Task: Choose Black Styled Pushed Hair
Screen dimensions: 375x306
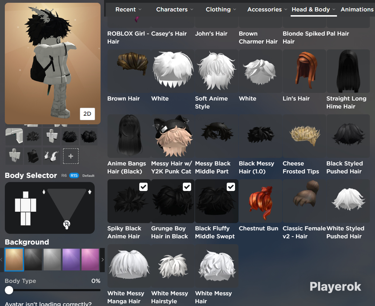Action: point(348,136)
